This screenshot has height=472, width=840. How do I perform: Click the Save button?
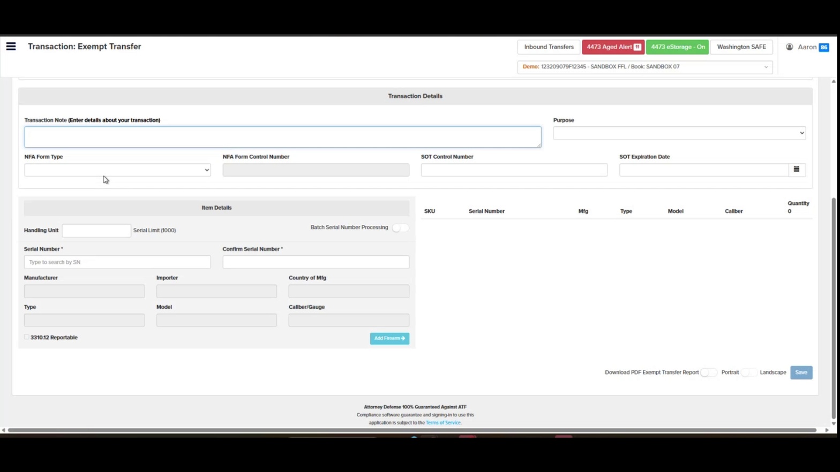801,372
